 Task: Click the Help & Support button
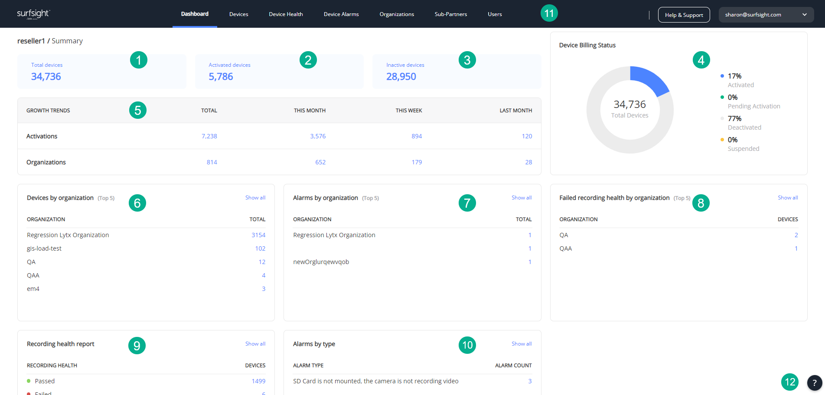pos(684,15)
